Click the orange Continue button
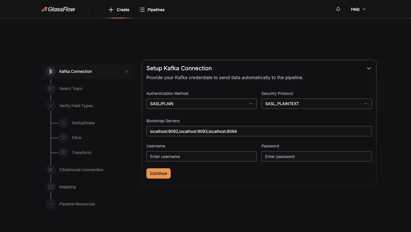The image size is (411, 232). [x=158, y=173]
